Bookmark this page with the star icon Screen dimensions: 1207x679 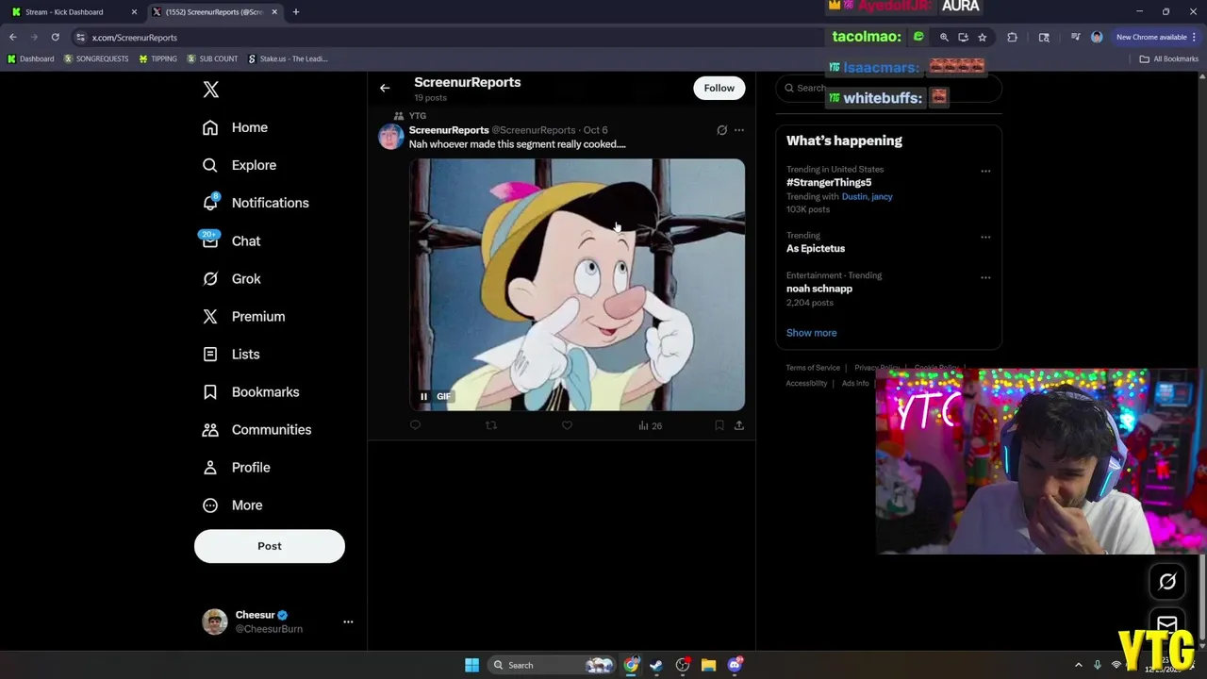tap(982, 37)
